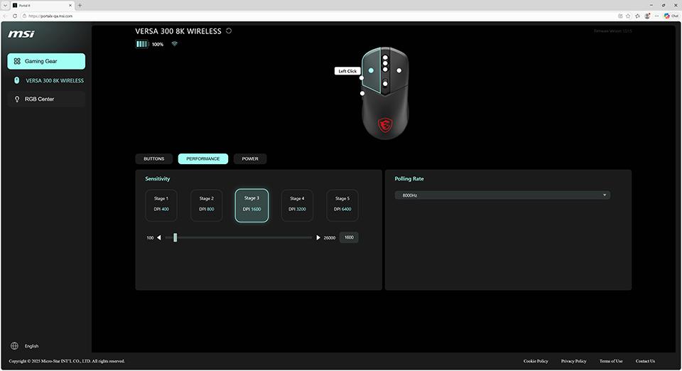Image resolution: width=682 pixels, height=371 pixels.
Task: Click the Polling Rate heading
Action: click(x=409, y=179)
